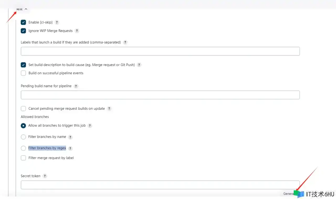This screenshot has width=336, height=199.
Task: Select Filter branches by name radio
Action: 23,137
